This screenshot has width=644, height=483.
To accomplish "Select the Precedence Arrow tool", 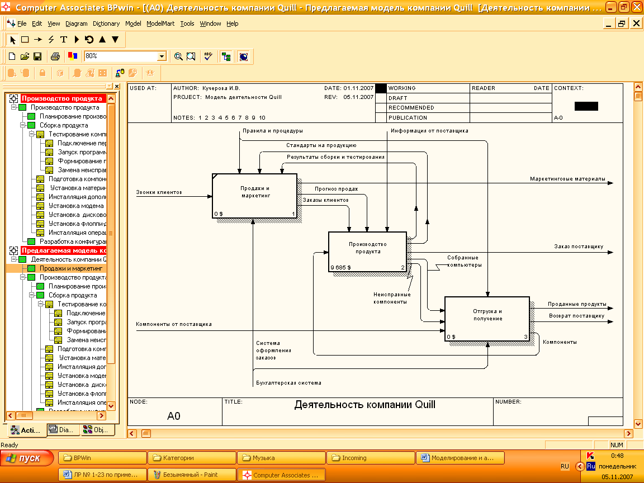I will coord(38,40).
